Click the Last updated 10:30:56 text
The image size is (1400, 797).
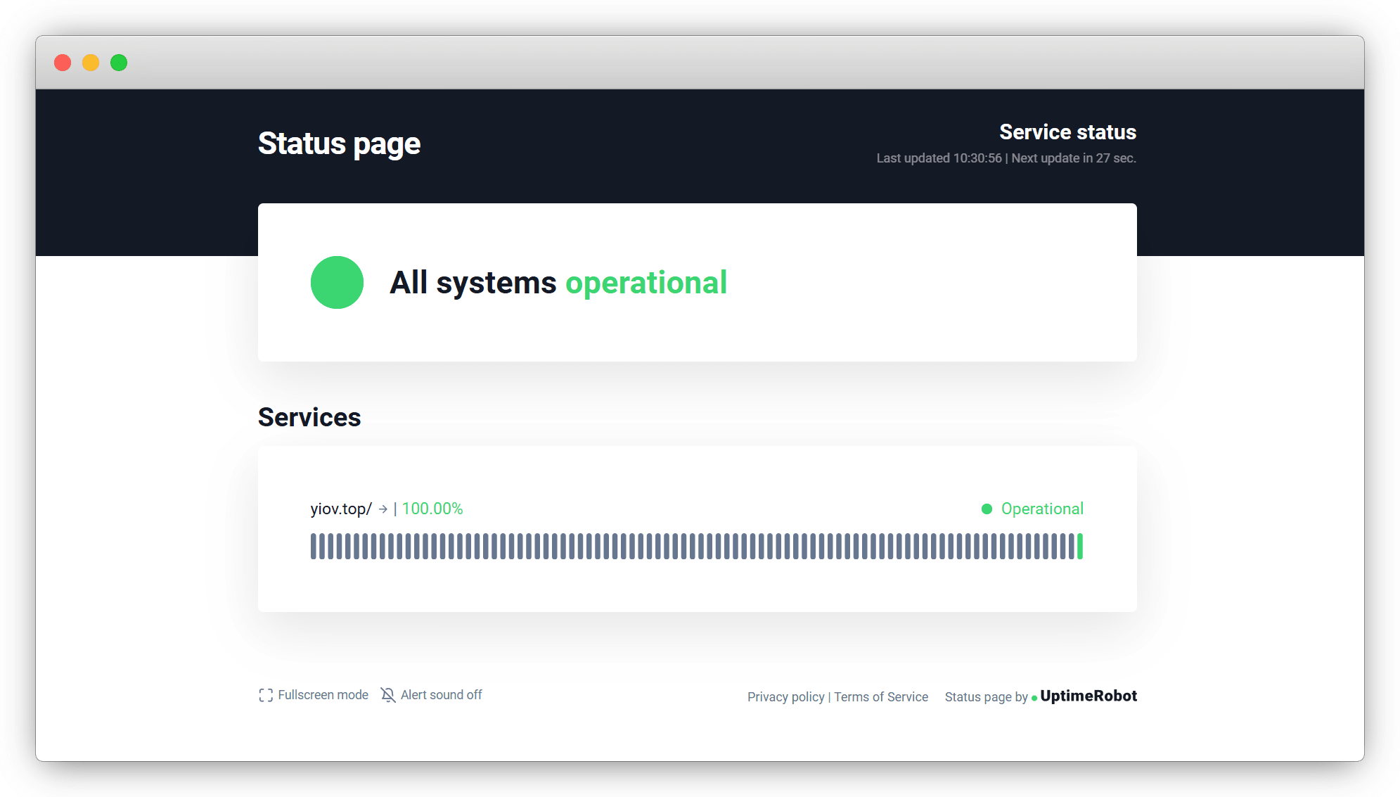pyautogui.click(x=939, y=158)
